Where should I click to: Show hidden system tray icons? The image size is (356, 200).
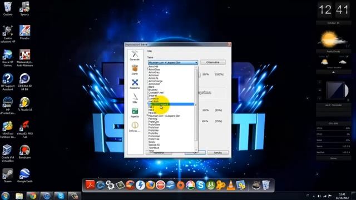click(x=314, y=196)
